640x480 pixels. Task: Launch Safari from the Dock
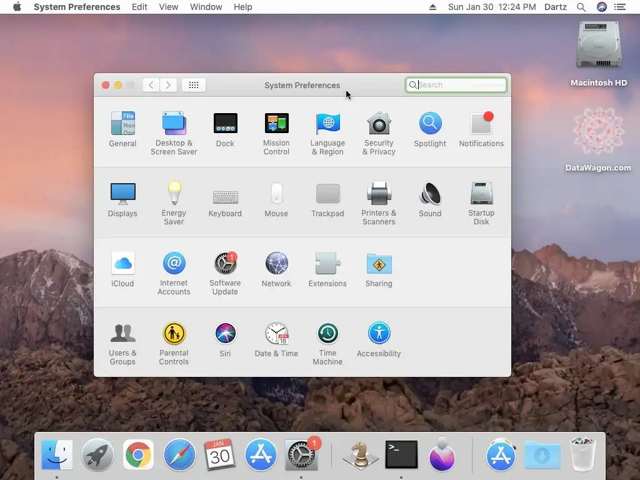pyautogui.click(x=179, y=455)
